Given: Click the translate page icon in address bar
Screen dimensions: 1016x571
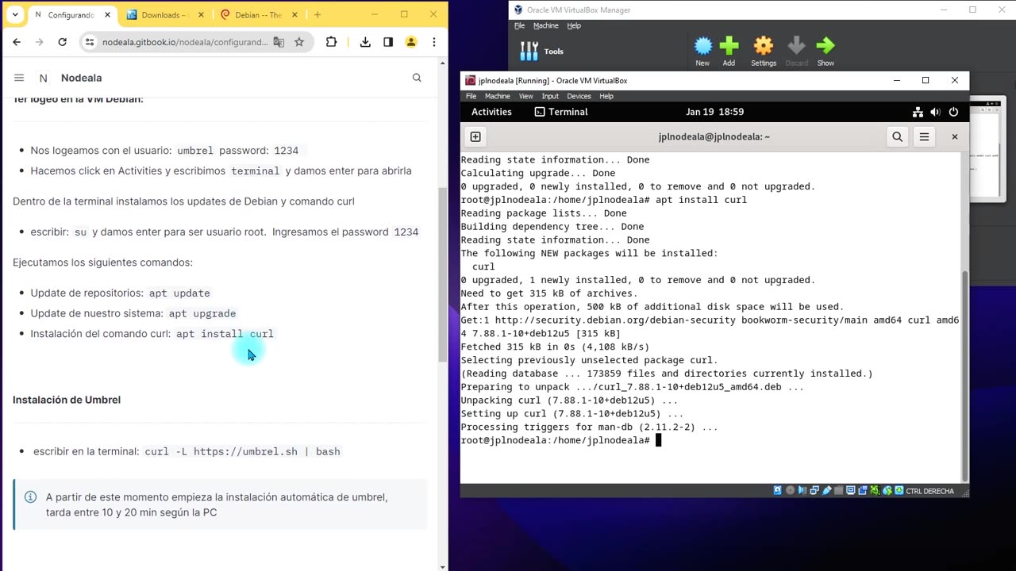Looking at the screenshot, I should pyautogui.click(x=279, y=42).
